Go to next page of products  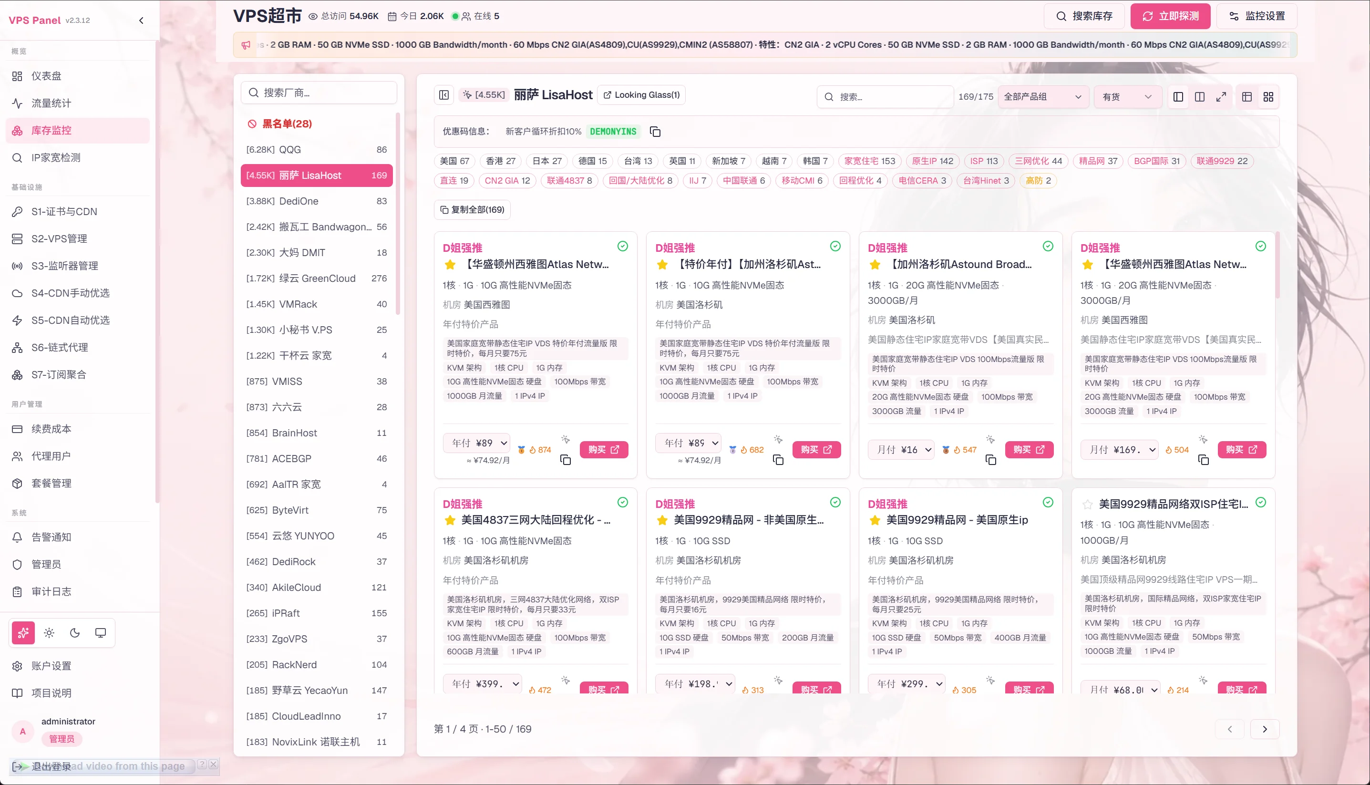pos(1264,730)
